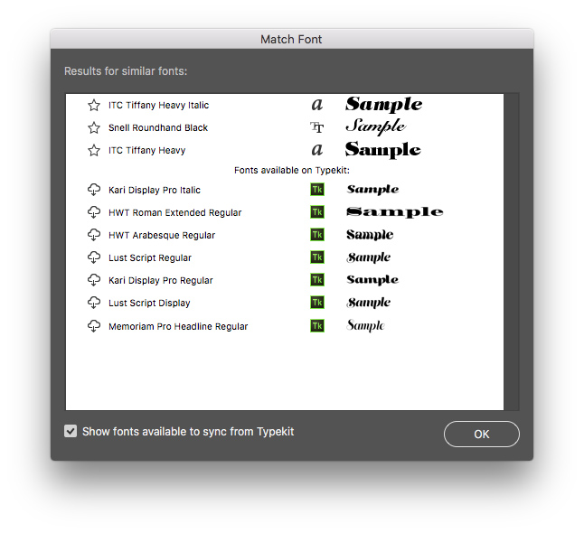This screenshot has width=584, height=533.
Task: Click Typekit badge for Kari Display Pro Italic
Action: 317,190
